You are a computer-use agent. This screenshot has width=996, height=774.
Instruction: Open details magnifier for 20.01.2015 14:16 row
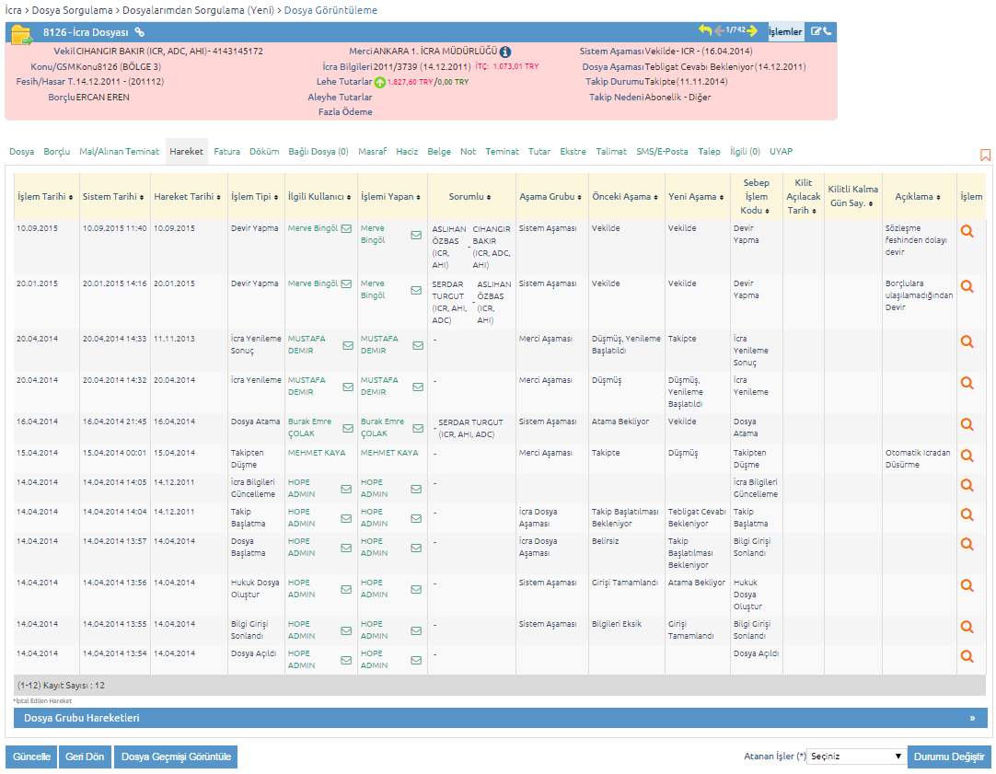pos(967,286)
